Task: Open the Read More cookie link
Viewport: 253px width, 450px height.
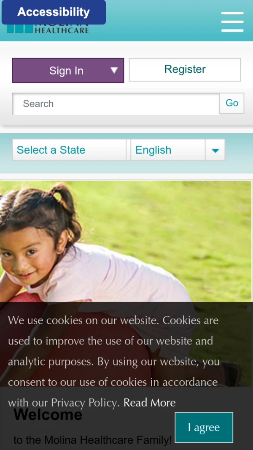Action: coord(150,403)
